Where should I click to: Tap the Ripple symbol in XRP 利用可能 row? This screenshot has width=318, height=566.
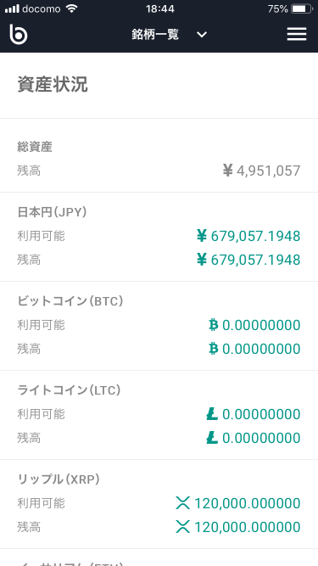(183, 503)
